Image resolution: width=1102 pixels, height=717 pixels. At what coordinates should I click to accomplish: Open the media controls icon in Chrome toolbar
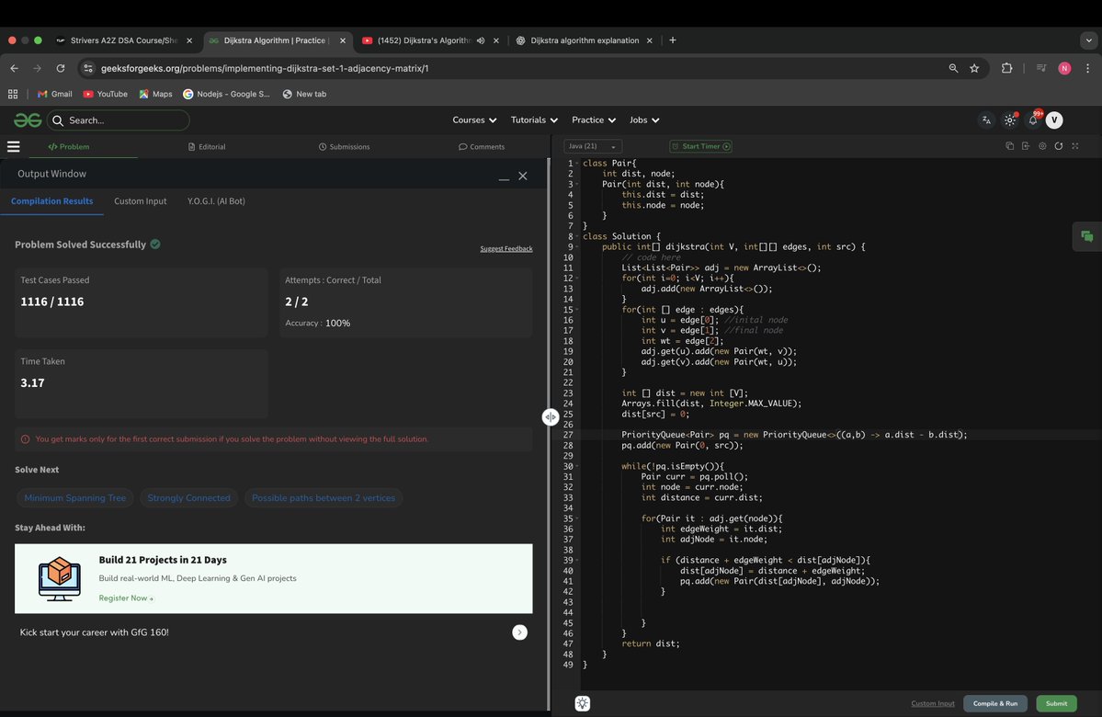pyautogui.click(x=1041, y=68)
